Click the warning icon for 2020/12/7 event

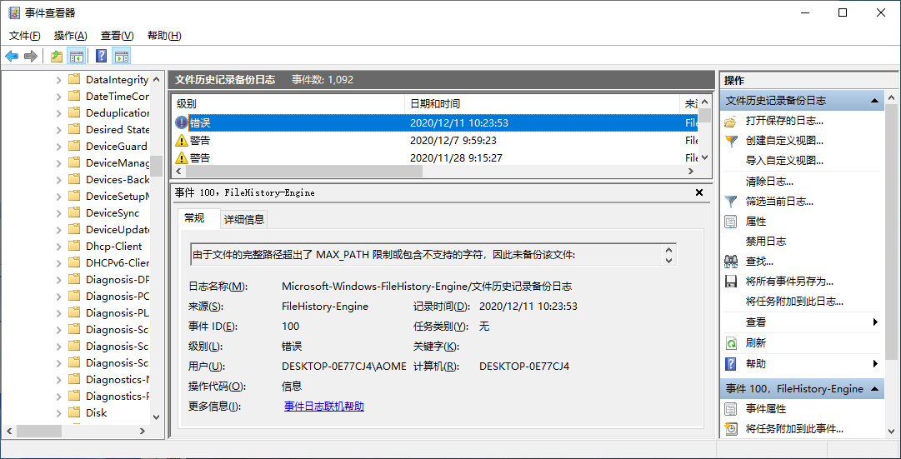coord(181,140)
